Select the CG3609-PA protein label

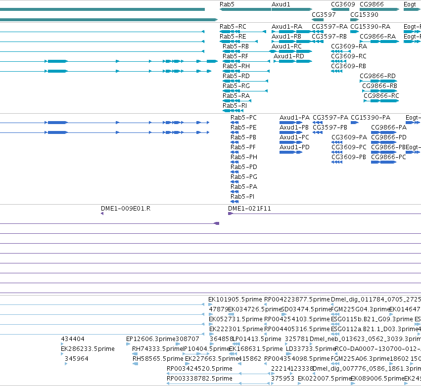point(349,137)
